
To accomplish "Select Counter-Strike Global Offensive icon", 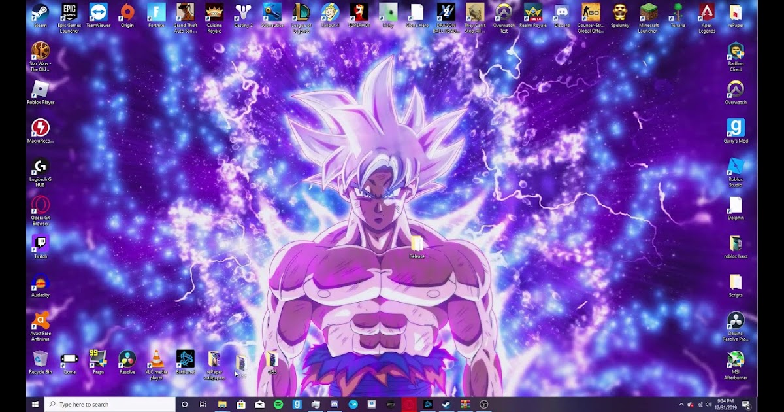I will pos(591,18).
